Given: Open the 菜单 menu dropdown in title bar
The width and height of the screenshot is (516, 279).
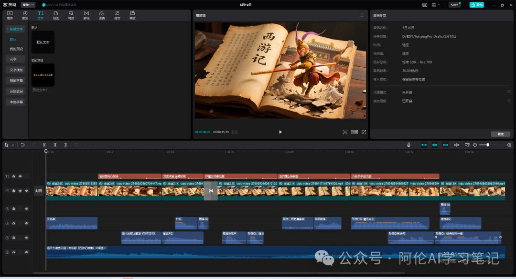Looking at the screenshot, I should [28, 5].
